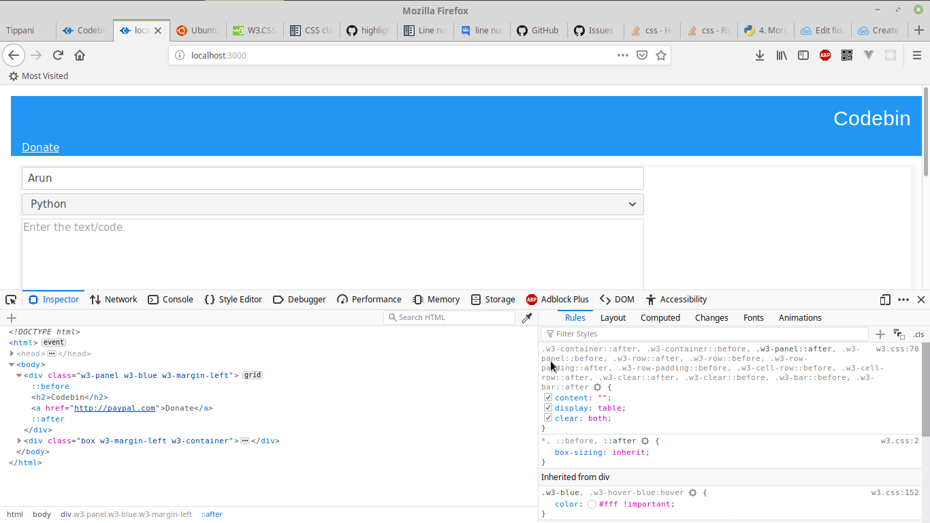This screenshot has width=930, height=523.
Task: Close the localhost tab
Action: click(x=159, y=31)
